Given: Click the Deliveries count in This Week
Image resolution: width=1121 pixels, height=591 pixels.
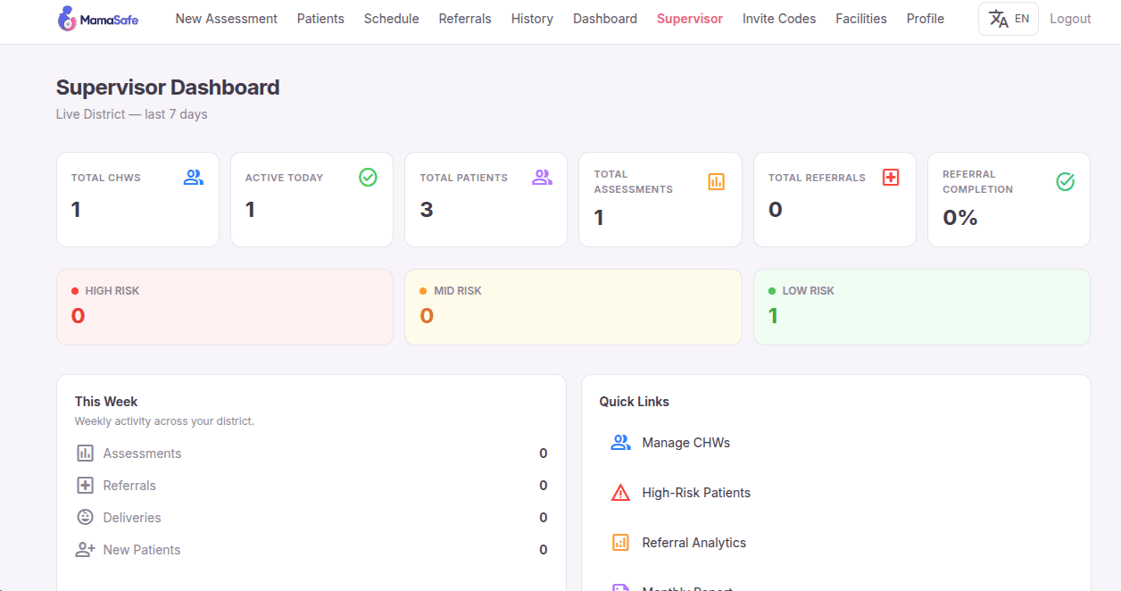Looking at the screenshot, I should (x=544, y=518).
